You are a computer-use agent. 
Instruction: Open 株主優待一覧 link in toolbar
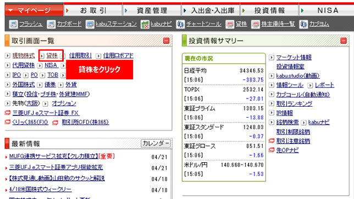[278, 24]
